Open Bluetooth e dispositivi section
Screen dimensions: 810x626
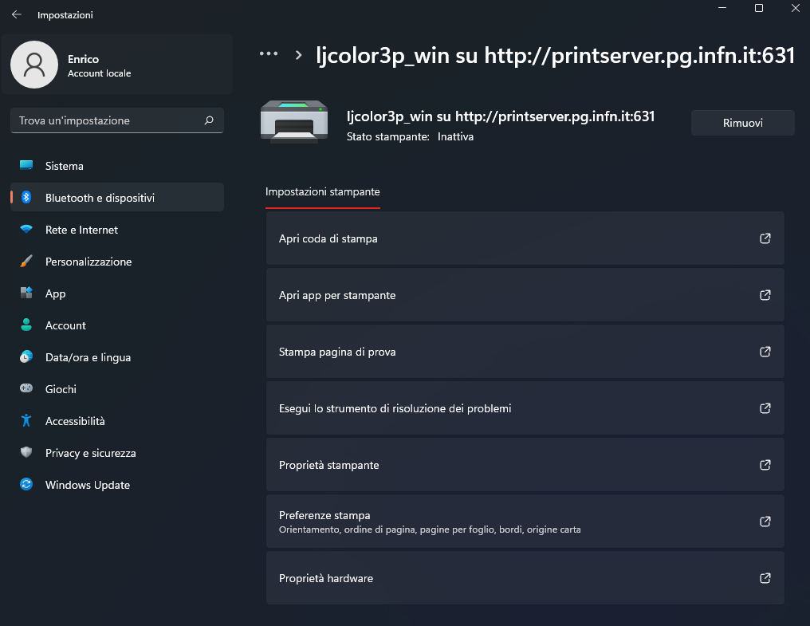[x=116, y=198]
